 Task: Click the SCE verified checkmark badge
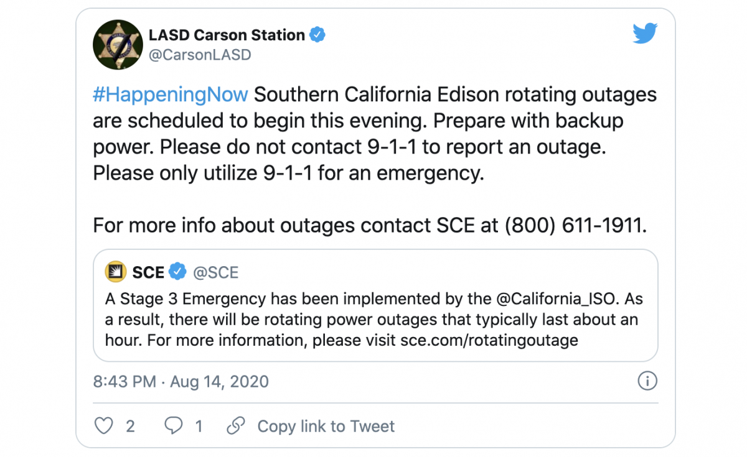pyautogui.click(x=178, y=272)
